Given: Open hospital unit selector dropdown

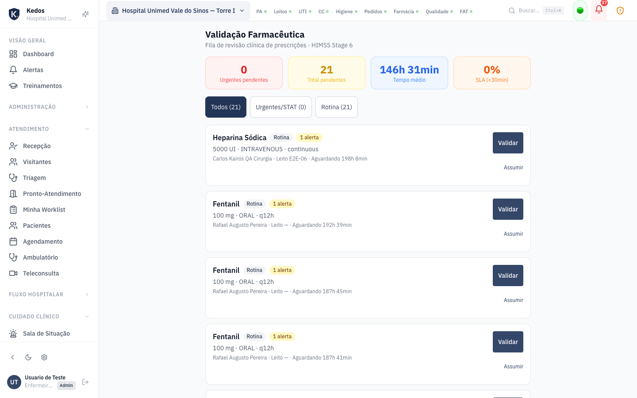Looking at the screenshot, I should pos(178,11).
